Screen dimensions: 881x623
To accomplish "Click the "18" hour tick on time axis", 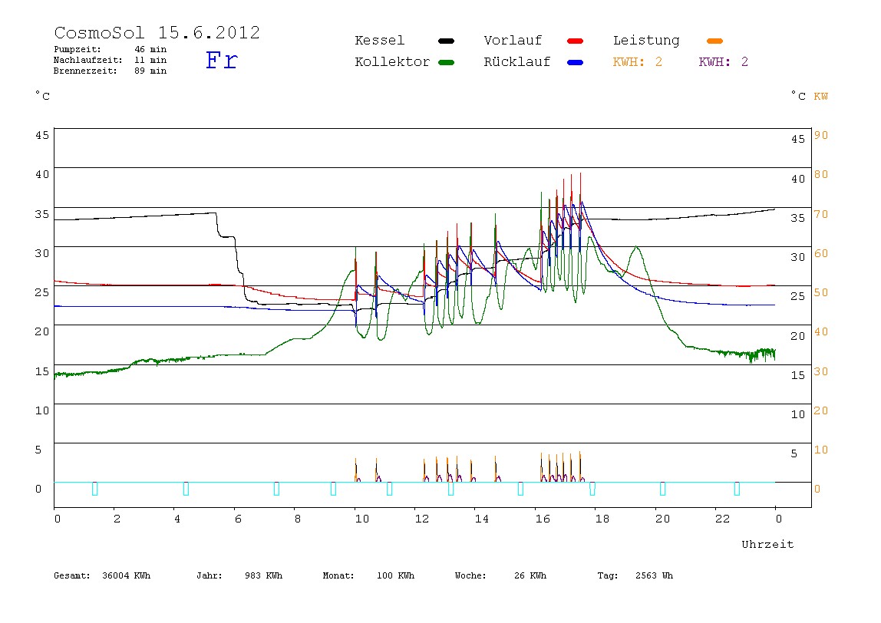I will click(x=602, y=519).
